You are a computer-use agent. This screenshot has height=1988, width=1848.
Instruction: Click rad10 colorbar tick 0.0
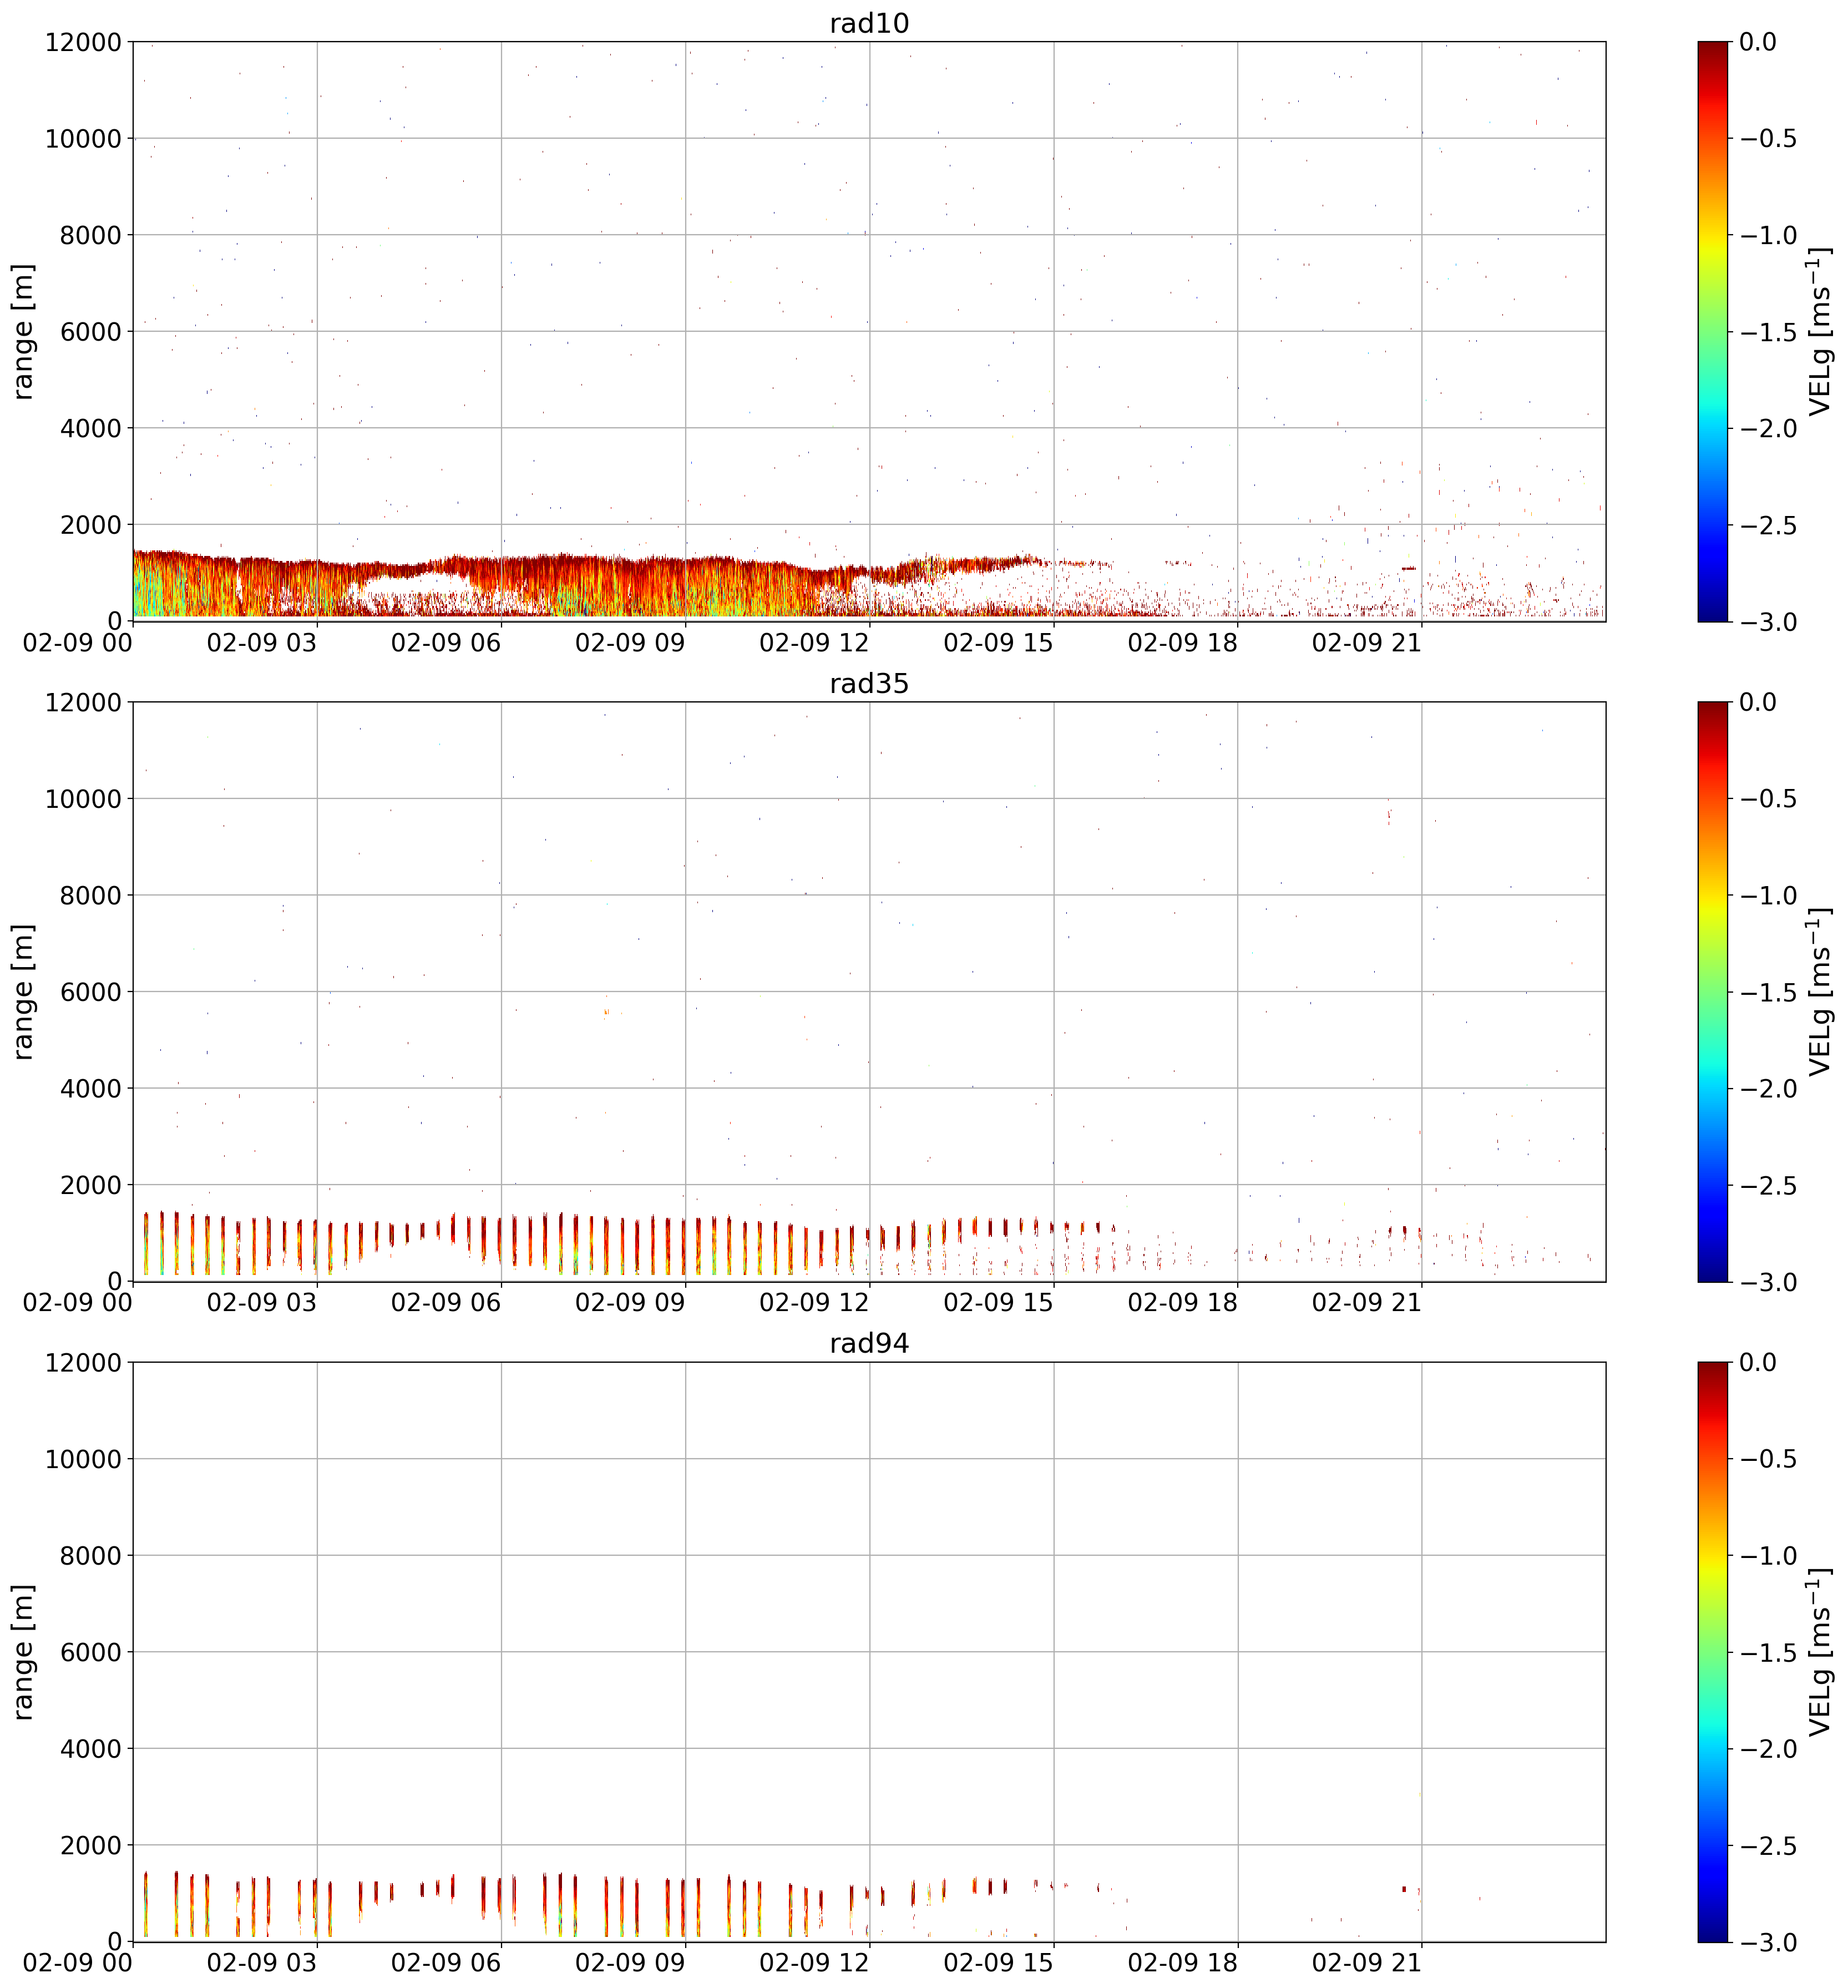tap(1758, 42)
